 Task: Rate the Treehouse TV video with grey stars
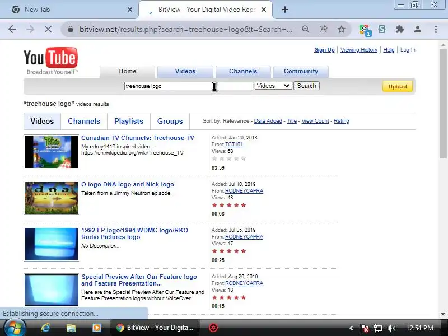229,159
